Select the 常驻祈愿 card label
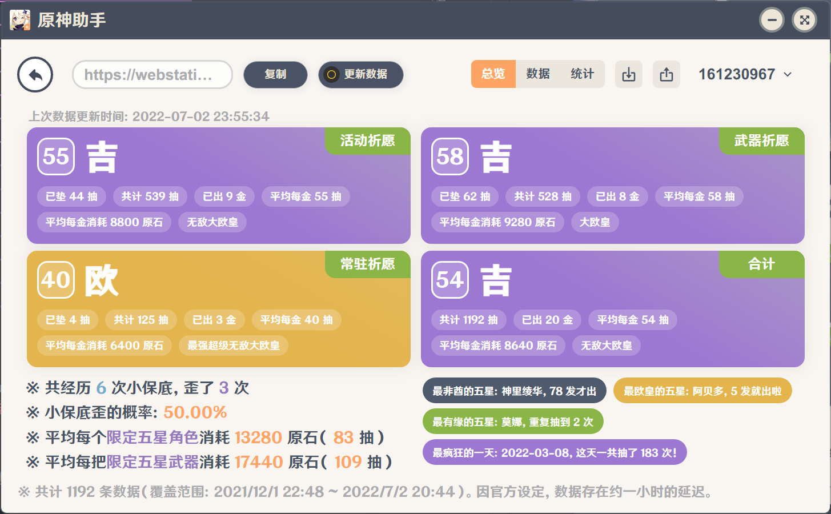Viewport: 831px width, 514px height. (367, 264)
